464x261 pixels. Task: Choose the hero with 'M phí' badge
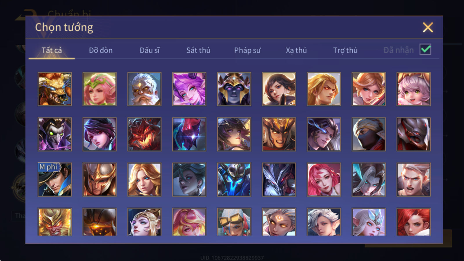point(55,180)
